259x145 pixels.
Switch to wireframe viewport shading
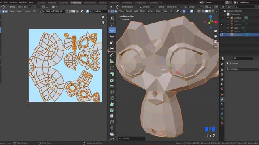coord(203,11)
